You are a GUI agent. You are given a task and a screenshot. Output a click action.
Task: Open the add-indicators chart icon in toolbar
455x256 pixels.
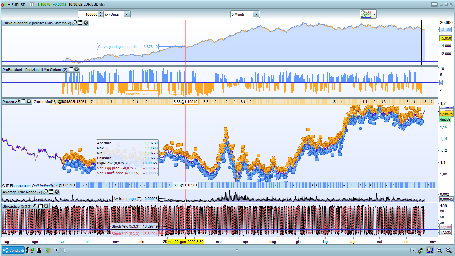click(x=366, y=14)
